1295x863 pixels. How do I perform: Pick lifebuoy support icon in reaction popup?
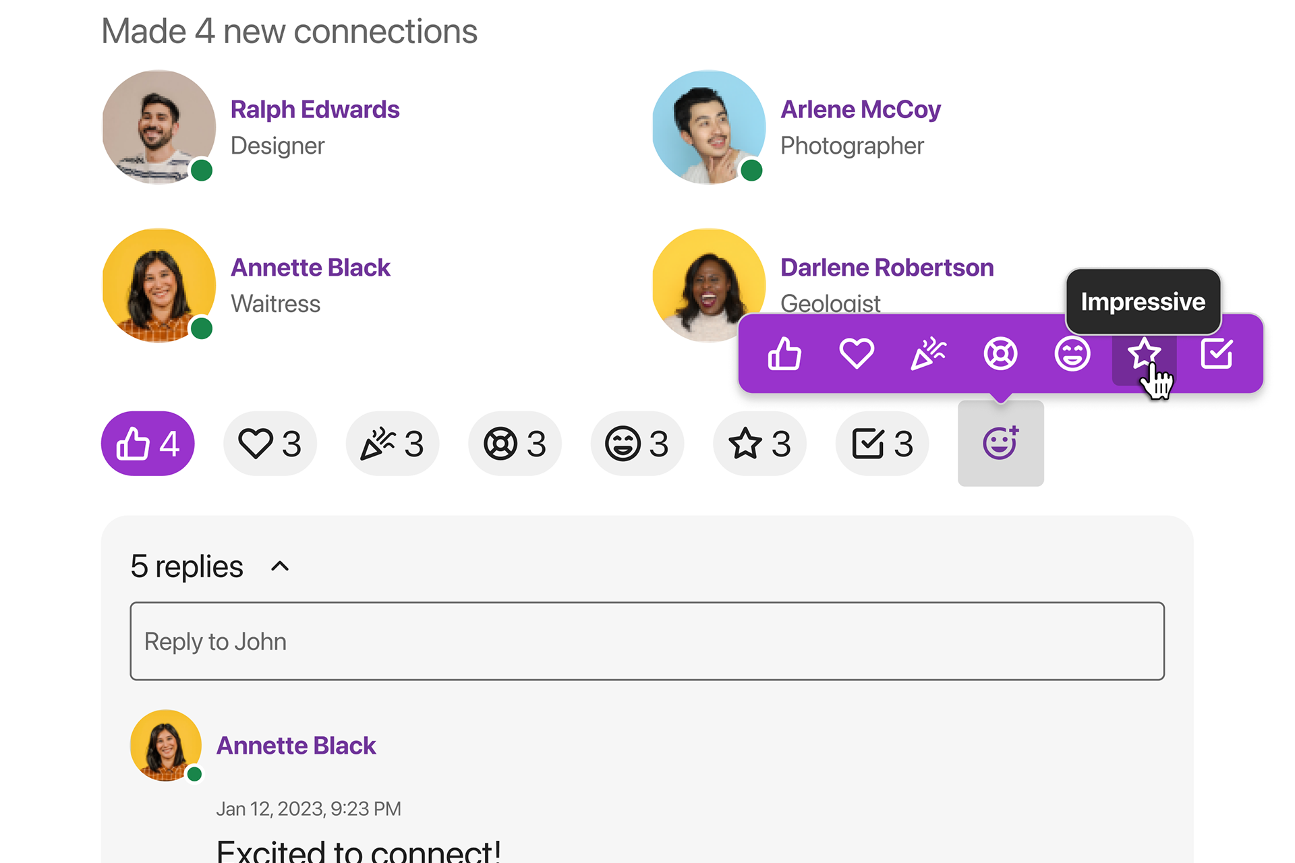coord(1000,353)
